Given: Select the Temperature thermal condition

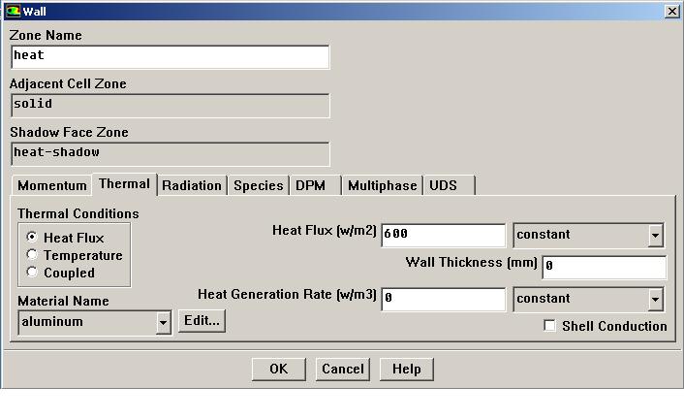Looking at the screenshot, I should pyautogui.click(x=33, y=255).
